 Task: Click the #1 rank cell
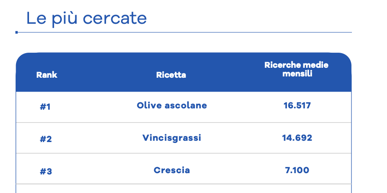pyautogui.click(x=45, y=107)
